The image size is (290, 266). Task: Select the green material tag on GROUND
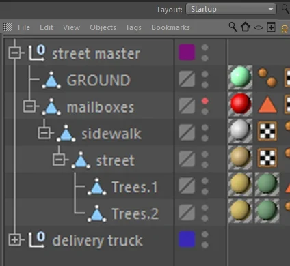pos(240,77)
